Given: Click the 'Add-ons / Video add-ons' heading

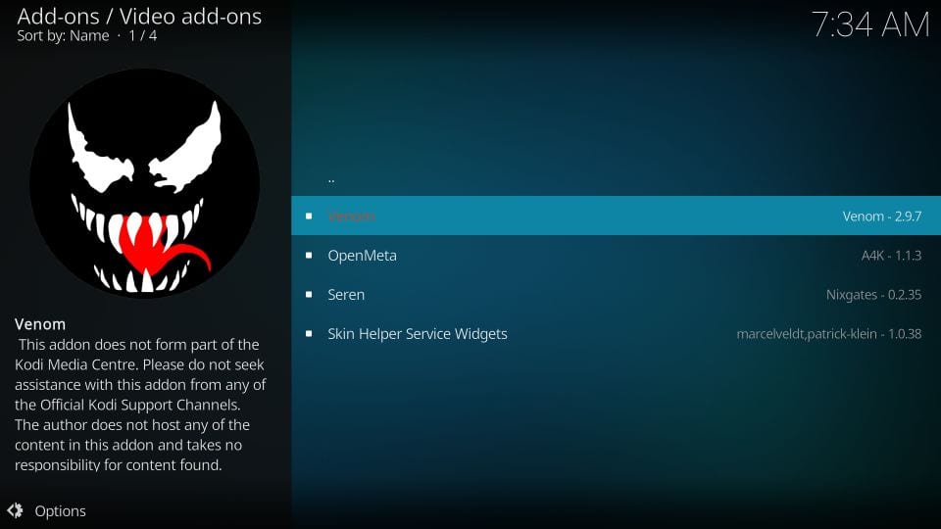Looking at the screenshot, I should tap(139, 17).
